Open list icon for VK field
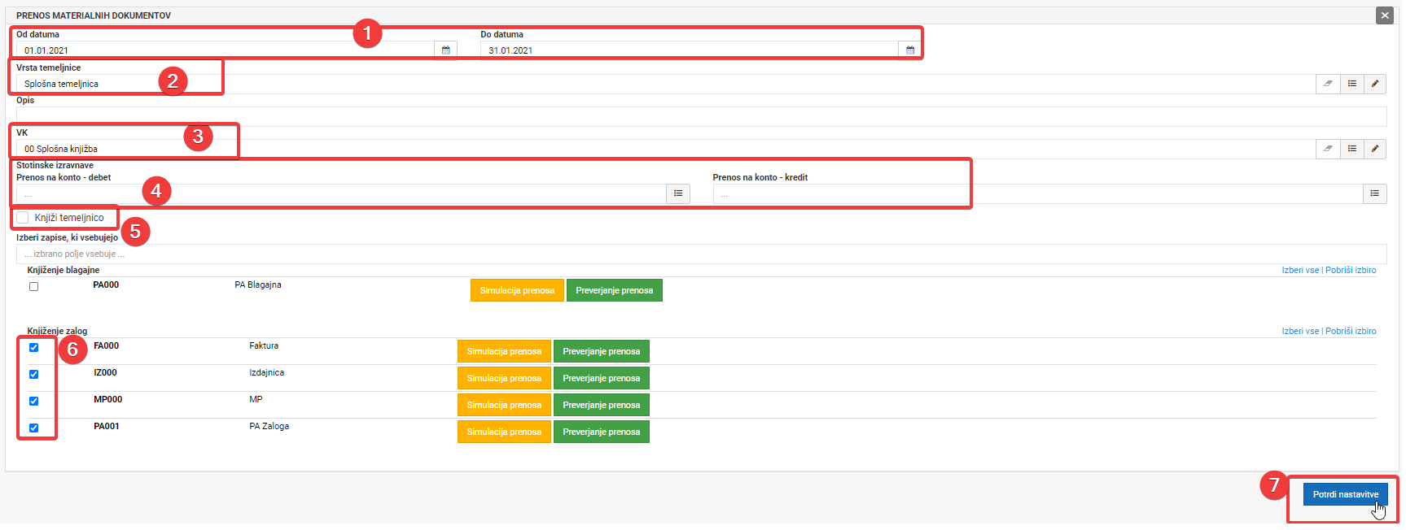The width and height of the screenshot is (1406, 530). tap(1351, 149)
